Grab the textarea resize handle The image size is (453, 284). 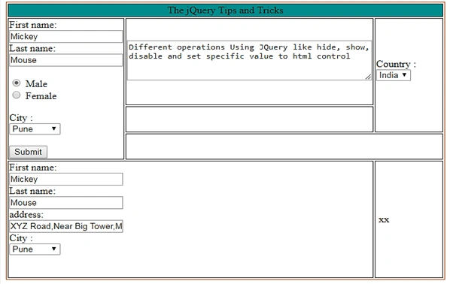coord(368,77)
